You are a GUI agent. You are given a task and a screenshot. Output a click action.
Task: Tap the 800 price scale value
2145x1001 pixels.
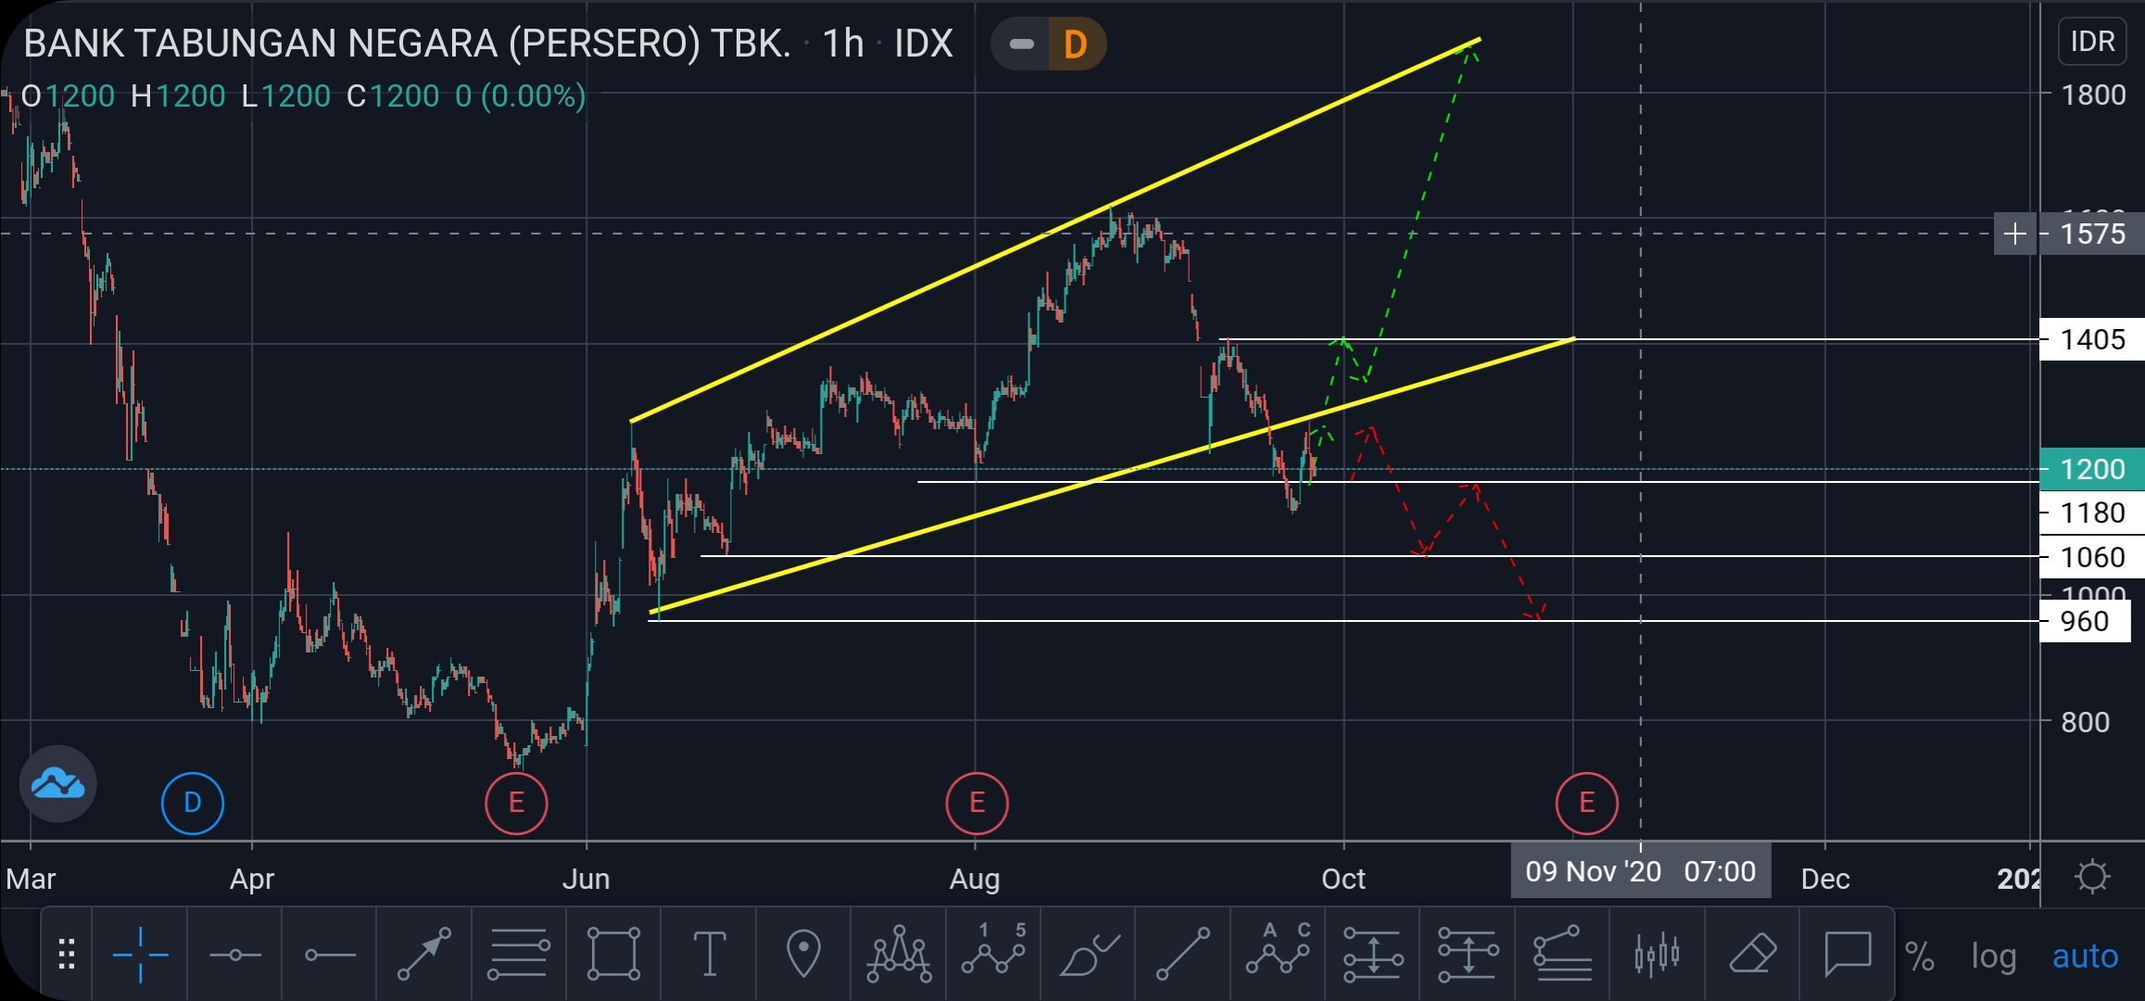pyautogui.click(x=2085, y=722)
